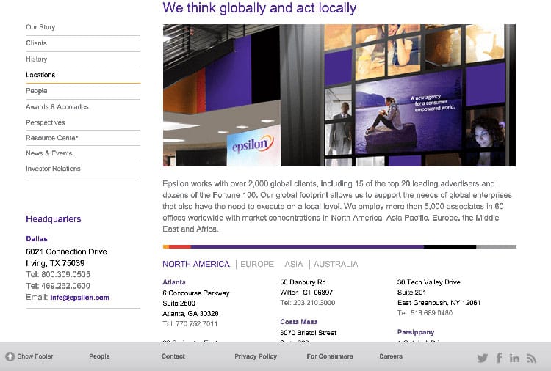This screenshot has width=551, height=371.
Task: Go to Our Story in sidebar
Action: [40, 27]
